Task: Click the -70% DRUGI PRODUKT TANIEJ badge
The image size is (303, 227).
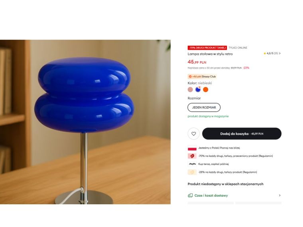Action: (207, 48)
